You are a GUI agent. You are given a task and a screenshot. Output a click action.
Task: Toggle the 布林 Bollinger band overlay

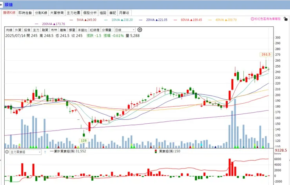(x=54, y=30)
